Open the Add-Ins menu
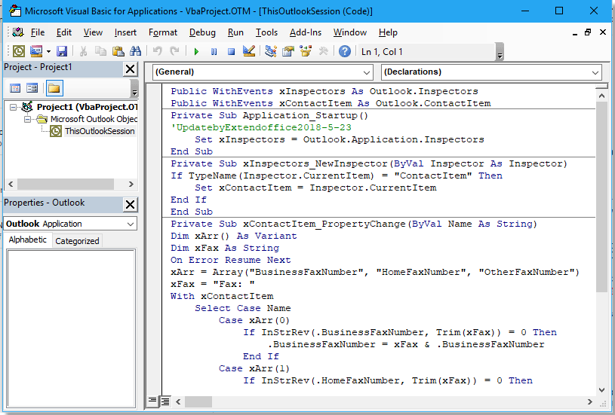Screen dimensions: 615x415 tap(306, 32)
